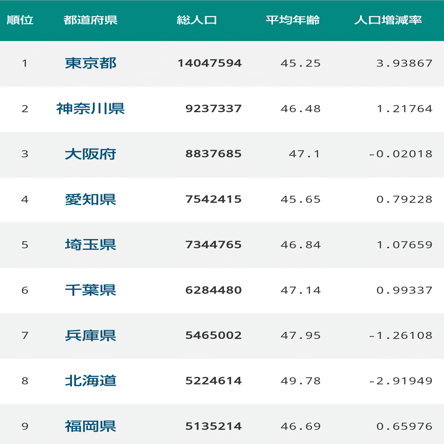The width and height of the screenshot is (444, 444).
Task: Click growth rate 1.21764
Action: pyautogui.click(x=405, y=109)
